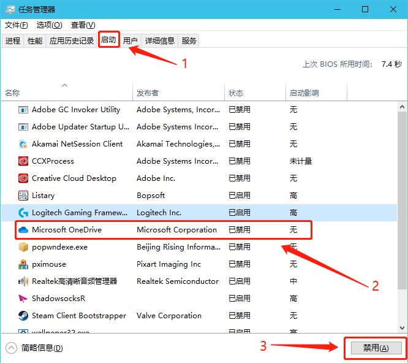Sort by the 名称 column header

(67, 92)
